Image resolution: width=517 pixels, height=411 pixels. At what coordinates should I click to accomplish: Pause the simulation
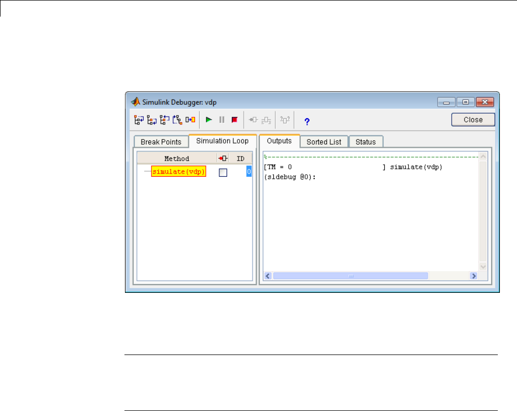[x=221, y=120]
